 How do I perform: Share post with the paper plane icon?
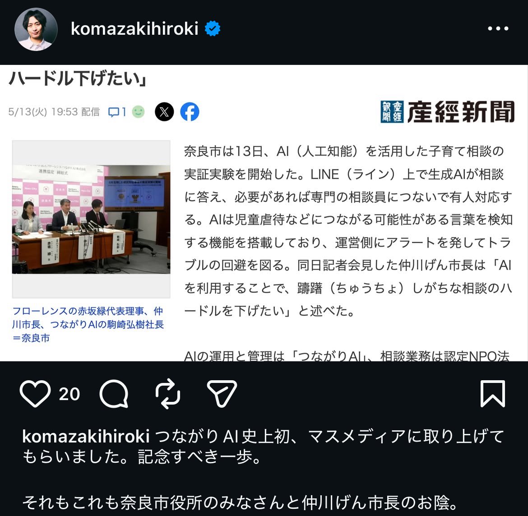tap(222, 393)
